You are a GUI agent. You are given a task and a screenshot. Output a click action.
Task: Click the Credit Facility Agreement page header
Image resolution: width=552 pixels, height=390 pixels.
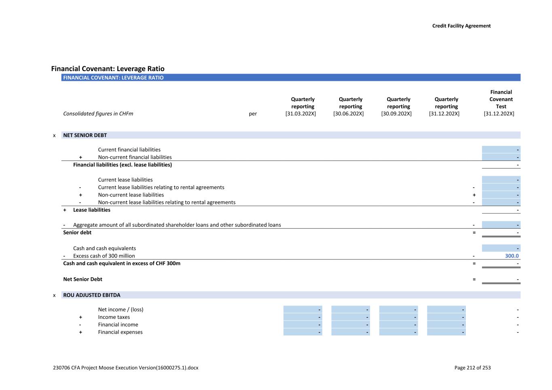(x=461, y=26)
